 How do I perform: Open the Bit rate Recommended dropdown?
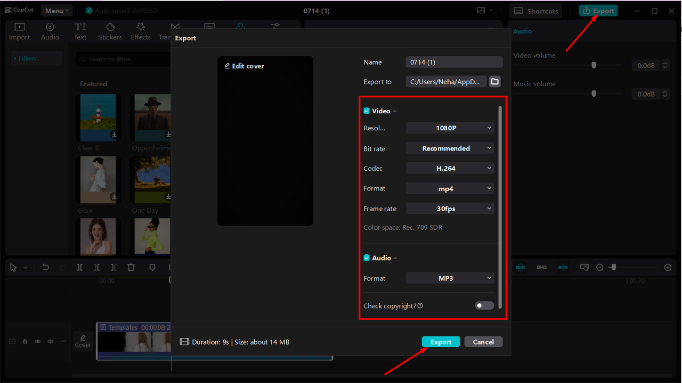point(450,148)
